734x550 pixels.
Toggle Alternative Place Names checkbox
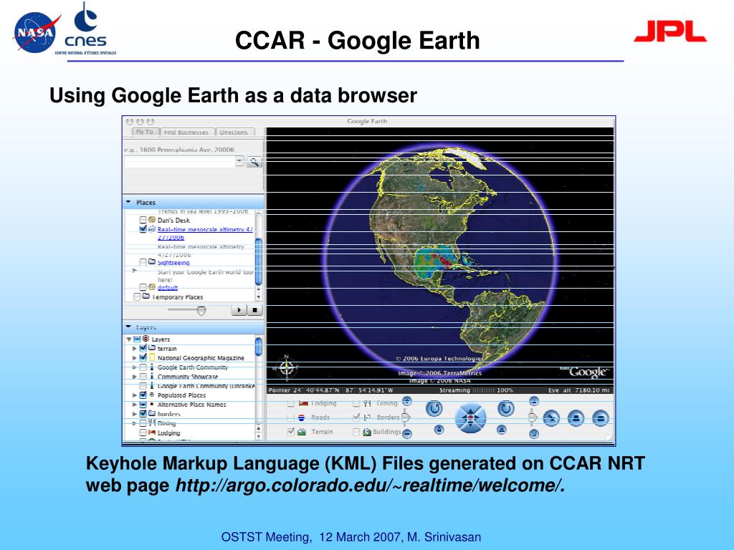click(143, 405)
